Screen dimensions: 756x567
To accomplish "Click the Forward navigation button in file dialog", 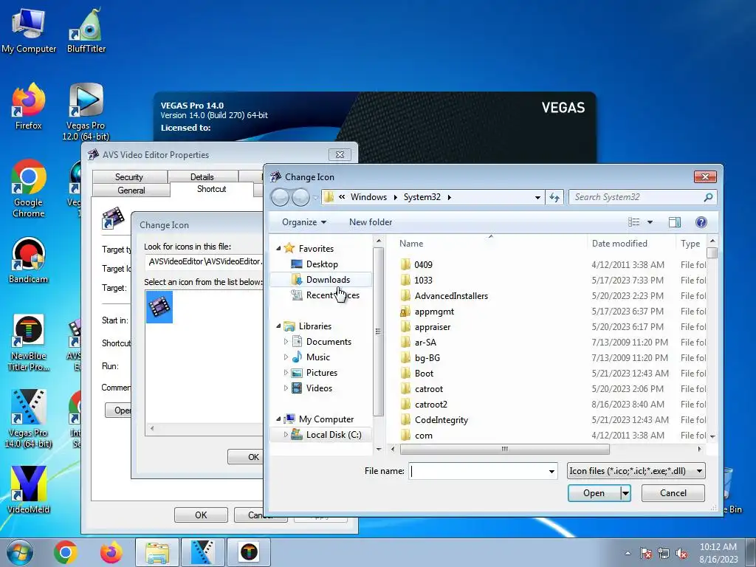I will (x=301, y=197).
